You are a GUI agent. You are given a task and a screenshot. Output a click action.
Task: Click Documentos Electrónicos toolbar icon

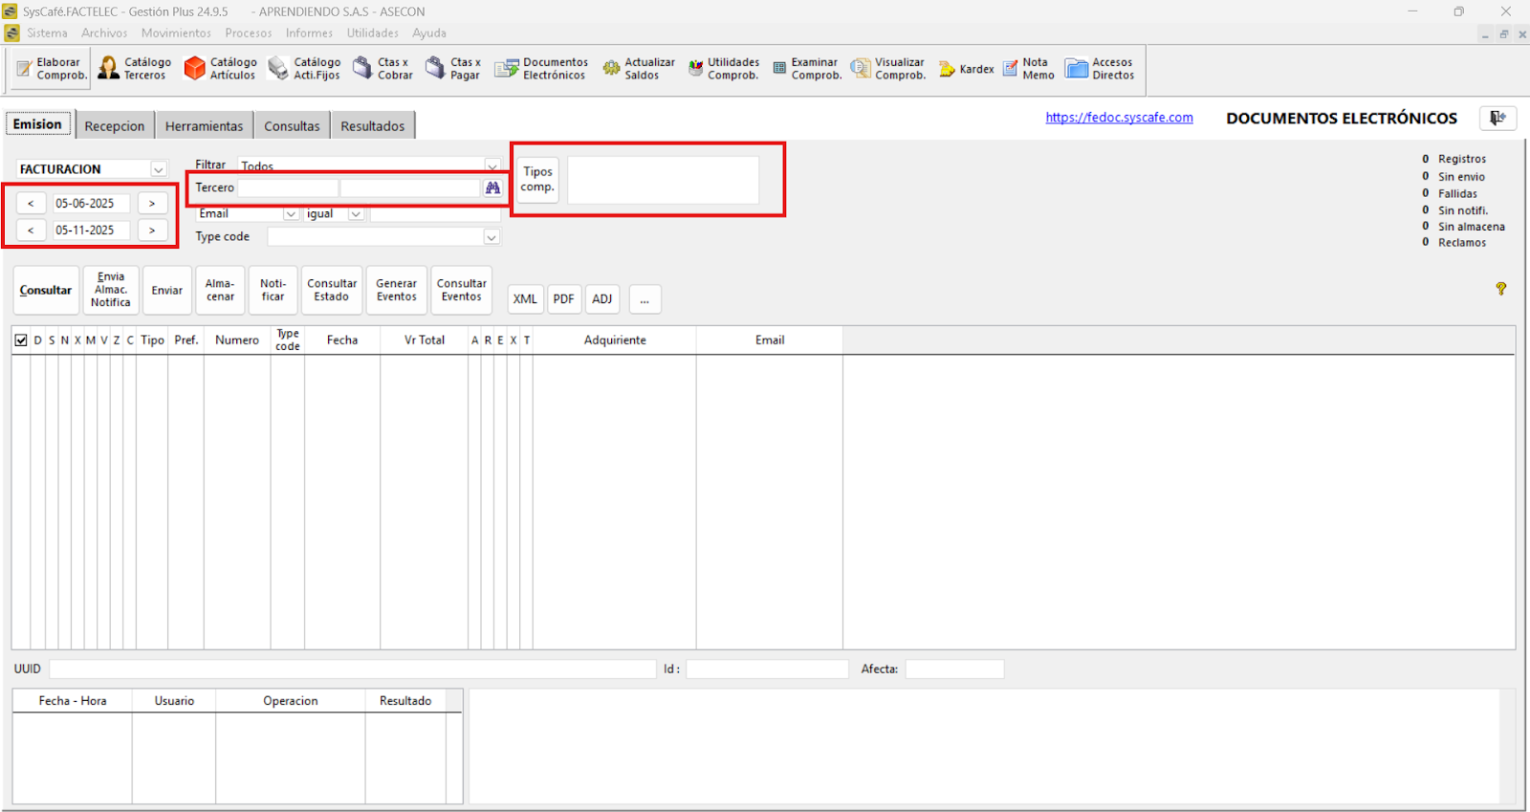541,69
